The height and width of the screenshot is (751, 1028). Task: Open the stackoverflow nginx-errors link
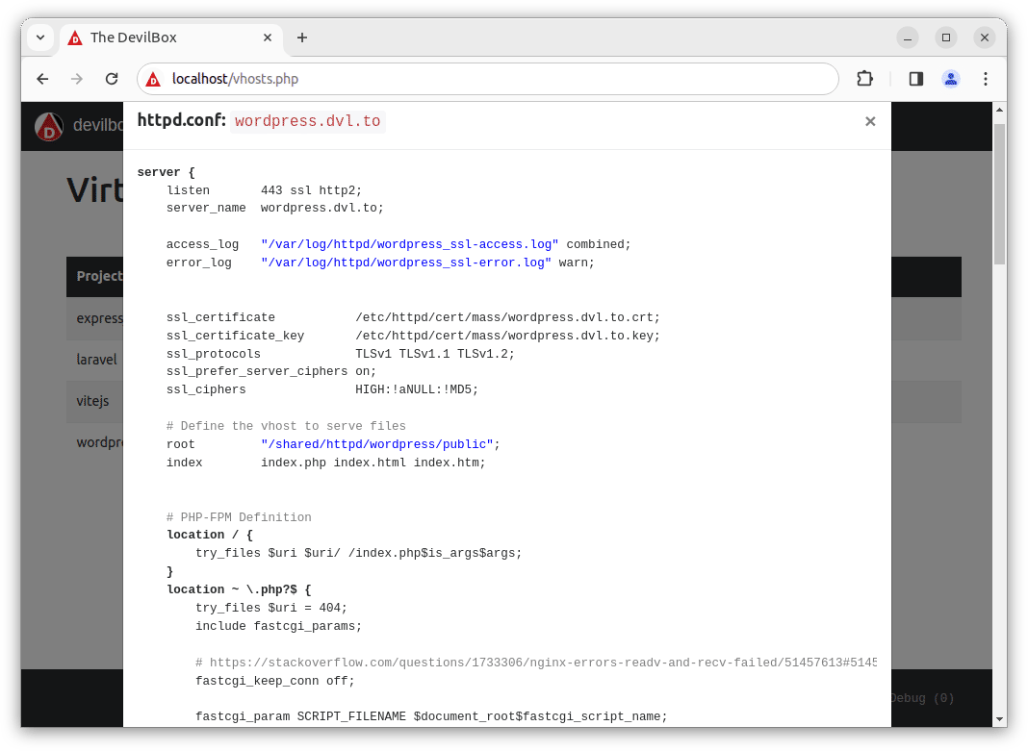pyautogui.click(x=537, y=662)
